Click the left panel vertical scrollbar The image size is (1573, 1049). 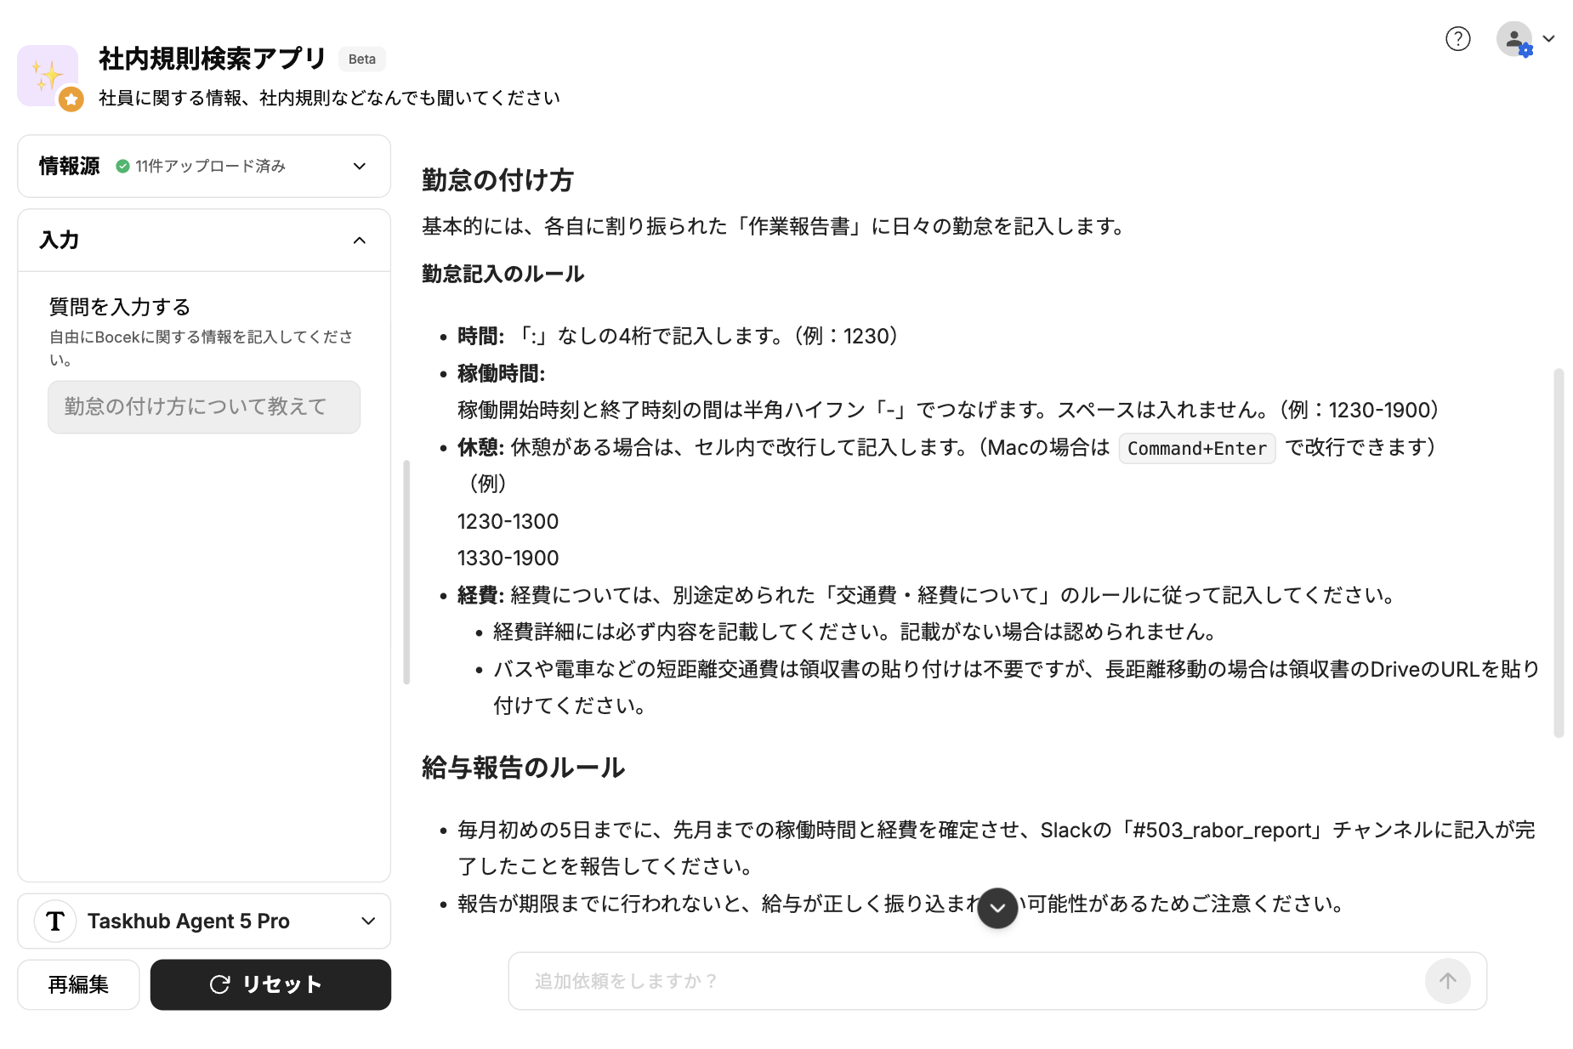click(406, 571)
